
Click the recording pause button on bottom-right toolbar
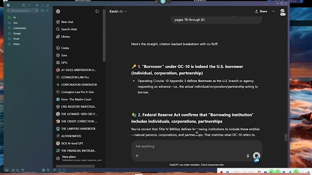tap(227, 172)
